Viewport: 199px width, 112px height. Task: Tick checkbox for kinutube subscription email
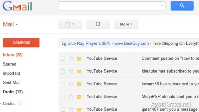click(63, 71)
